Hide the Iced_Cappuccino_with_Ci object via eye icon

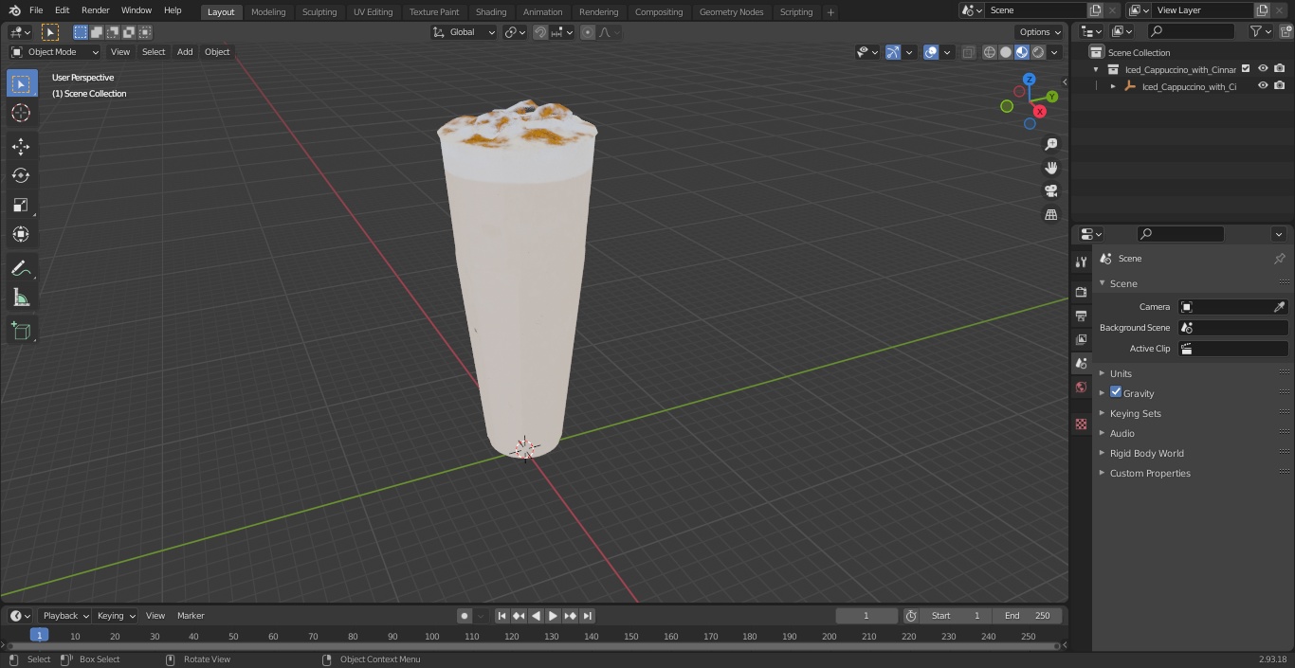pos(1263,85)
